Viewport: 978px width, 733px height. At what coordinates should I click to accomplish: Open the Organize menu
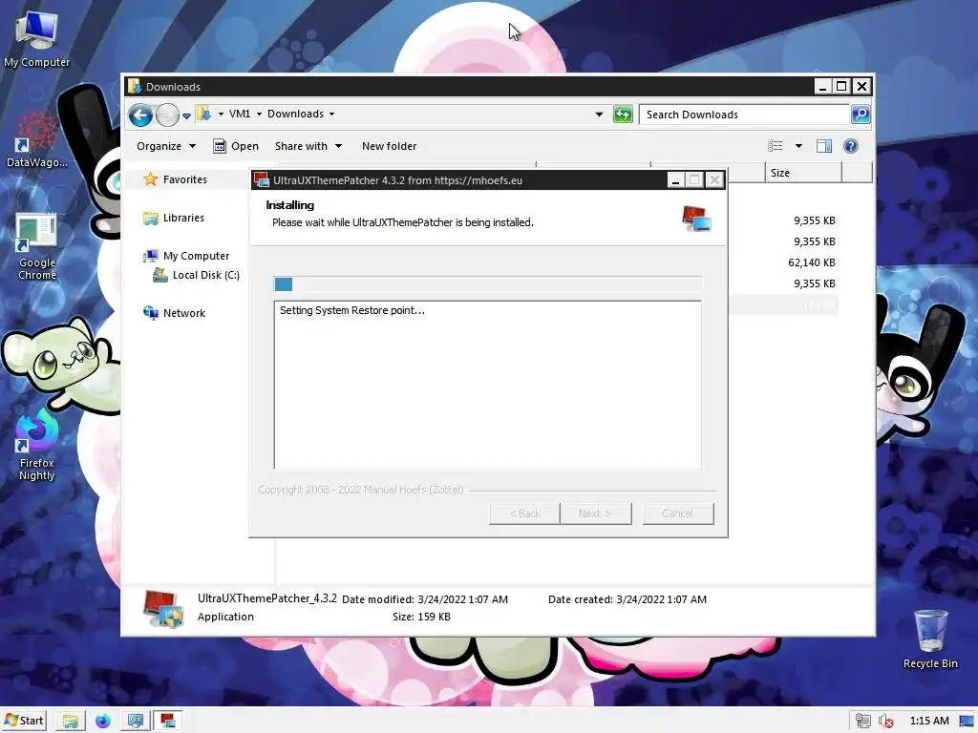click(x=166, y=146)
